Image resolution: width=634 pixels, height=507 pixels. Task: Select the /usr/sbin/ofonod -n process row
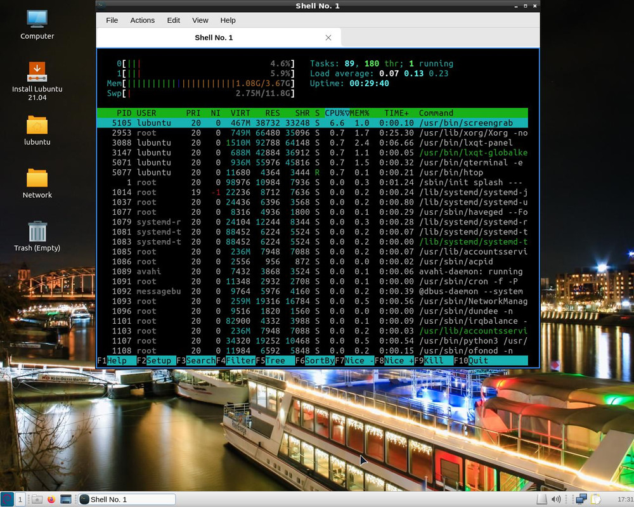click(312, 351)
